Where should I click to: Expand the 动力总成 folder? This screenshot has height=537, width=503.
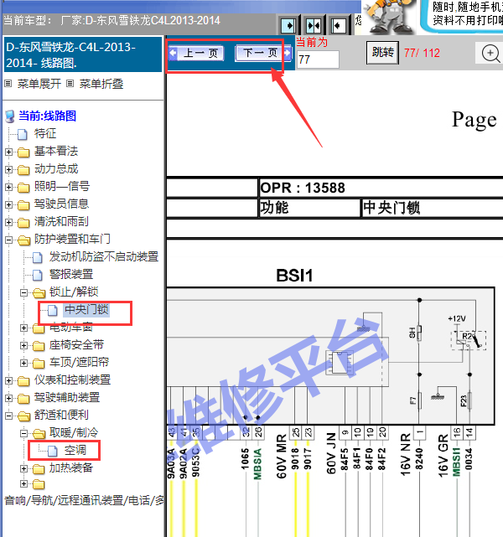9,169
